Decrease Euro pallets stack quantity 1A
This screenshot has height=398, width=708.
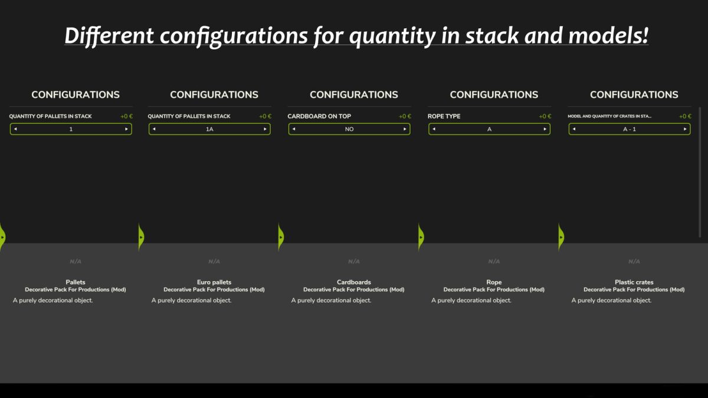pos(154,129)
